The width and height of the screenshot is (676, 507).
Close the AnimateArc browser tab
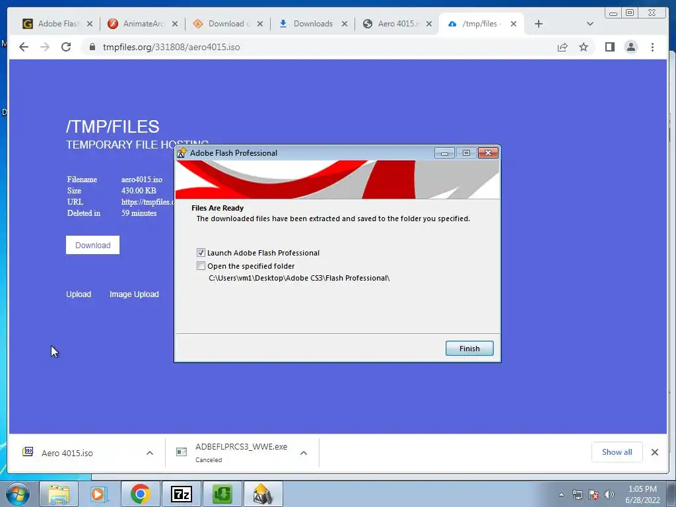tap(174, 24)
